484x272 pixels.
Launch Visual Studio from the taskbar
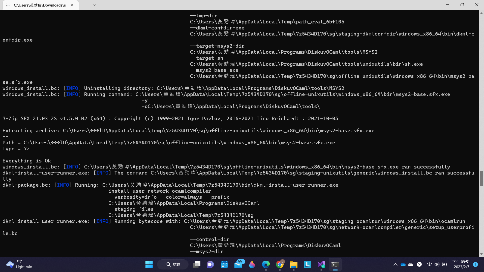pyautogui.click(x=321, y=264)
